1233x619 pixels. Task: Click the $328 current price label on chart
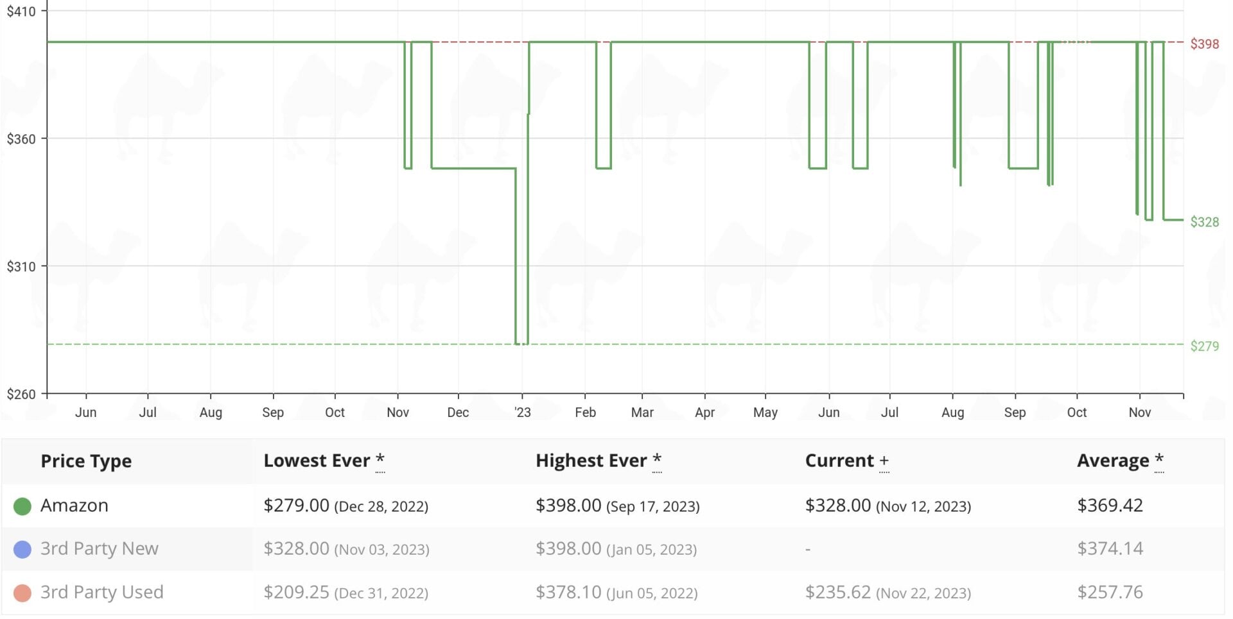point(1206,222)
